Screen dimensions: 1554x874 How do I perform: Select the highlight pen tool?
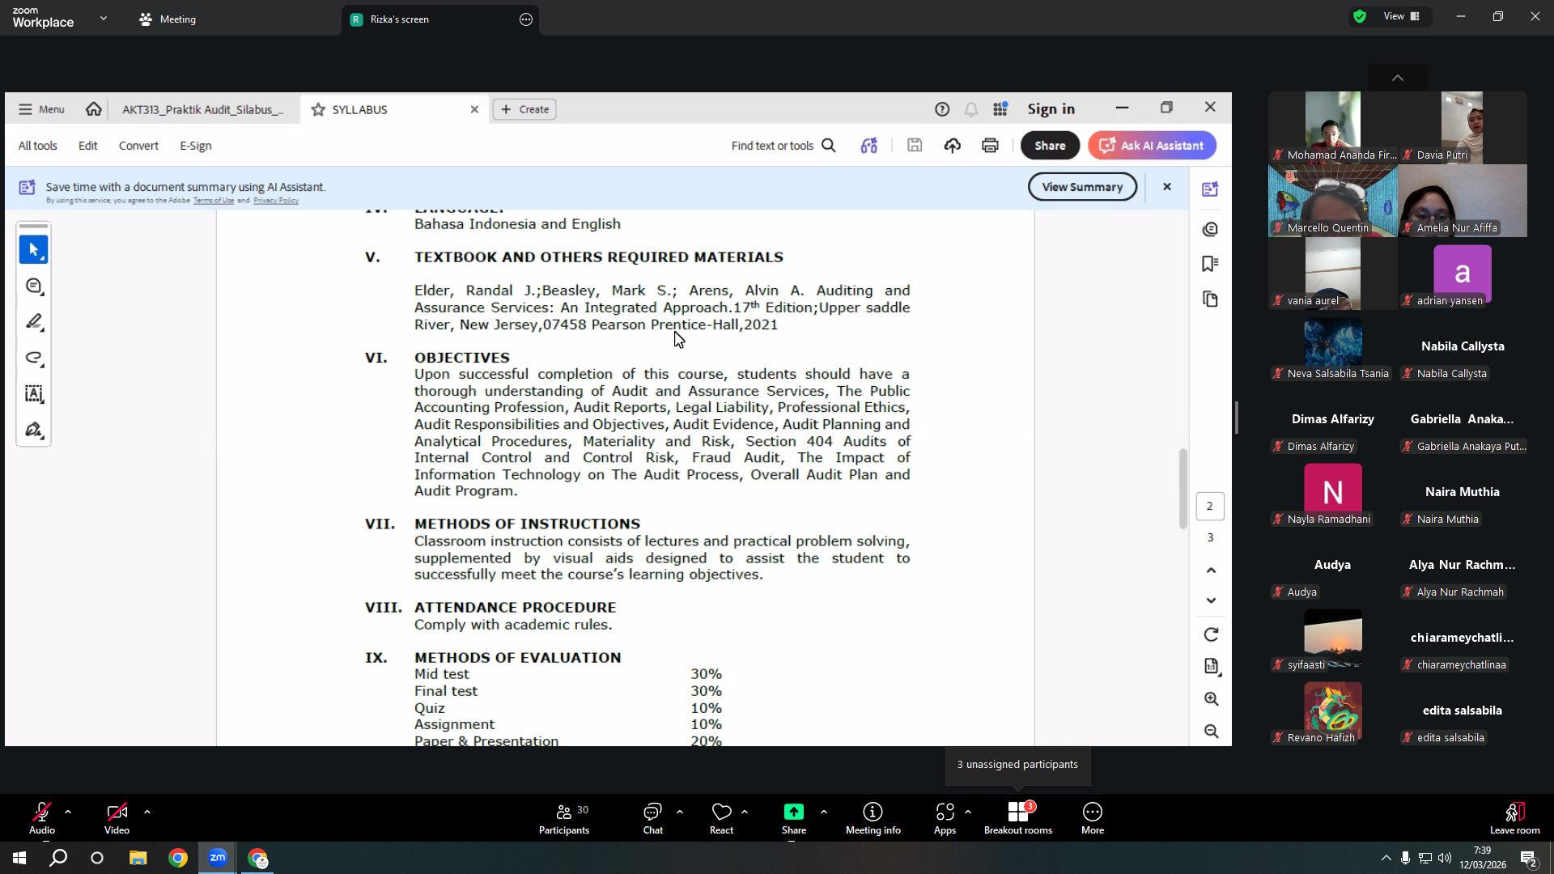[x=33, y=322]
